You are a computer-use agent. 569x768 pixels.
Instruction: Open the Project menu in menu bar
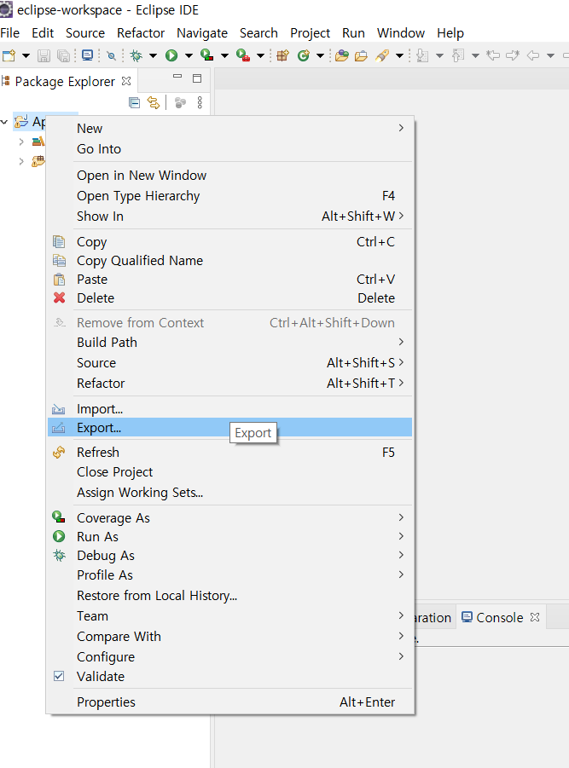(310, 32)
